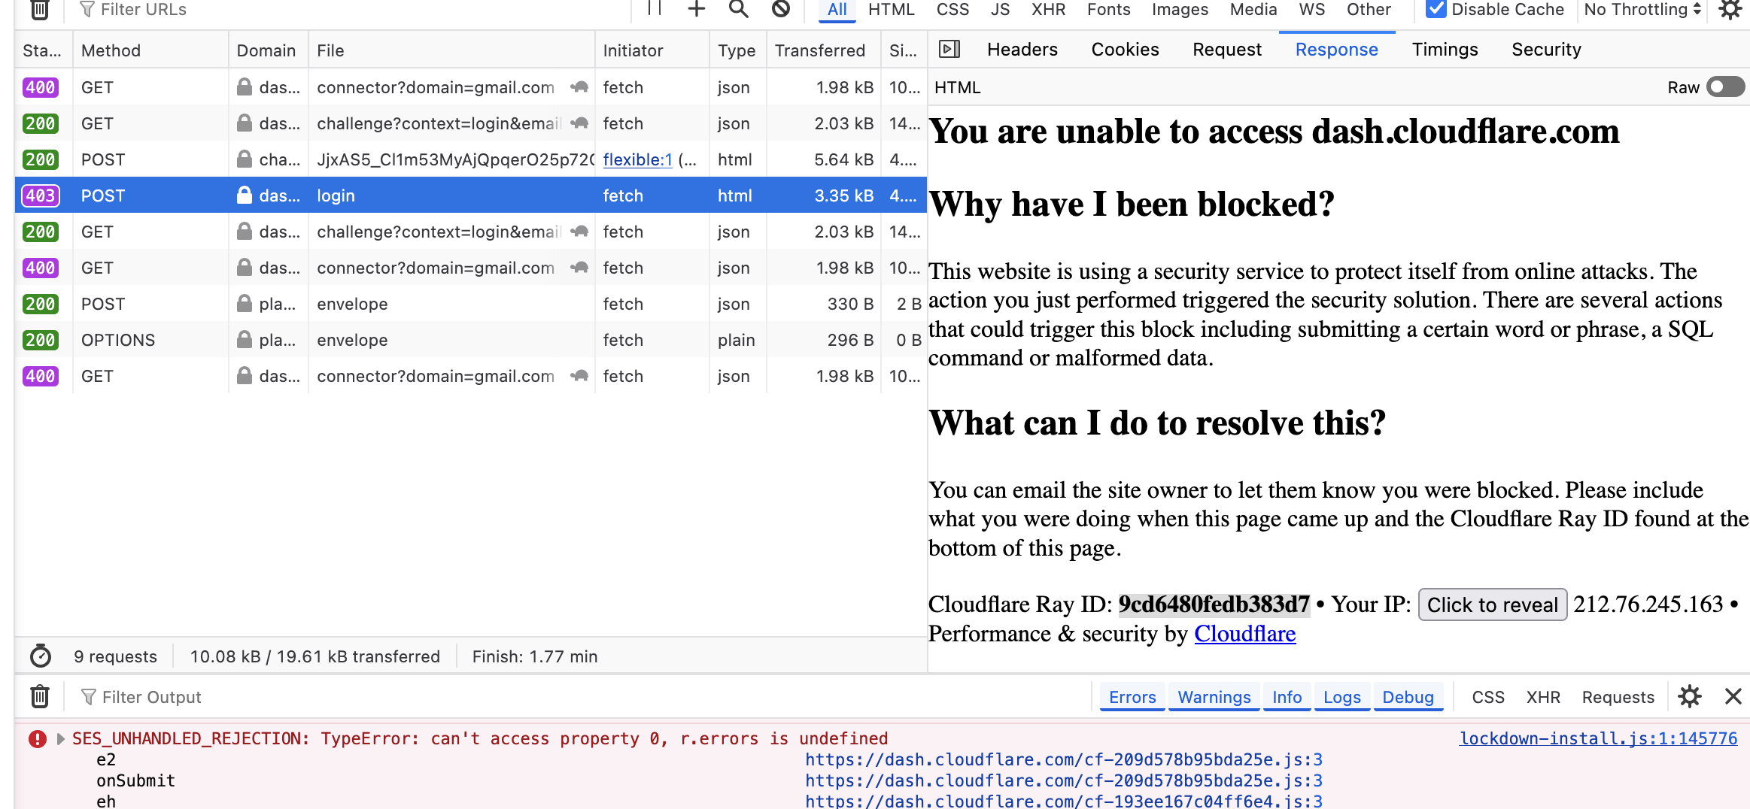Open the flexible:1 initiator link
The image size is (1750, 809).
(x=638, y=159)
